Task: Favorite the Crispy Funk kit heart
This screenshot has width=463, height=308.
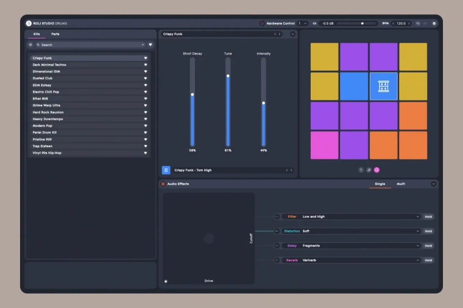Action: (145, 58)
